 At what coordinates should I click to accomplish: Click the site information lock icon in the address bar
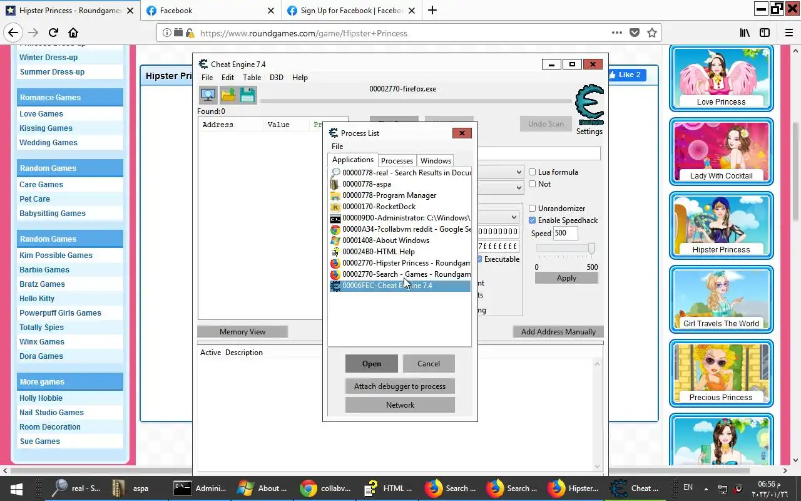pos(189,33)
